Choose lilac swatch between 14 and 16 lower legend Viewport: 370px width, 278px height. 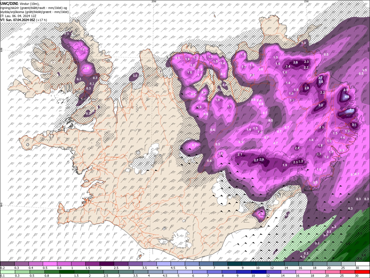click(x=288, y=272)
